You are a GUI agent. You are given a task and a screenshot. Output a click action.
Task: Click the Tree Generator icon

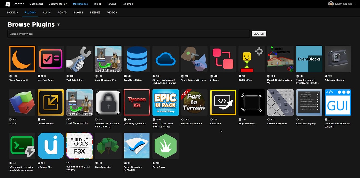tap(108, 146)
